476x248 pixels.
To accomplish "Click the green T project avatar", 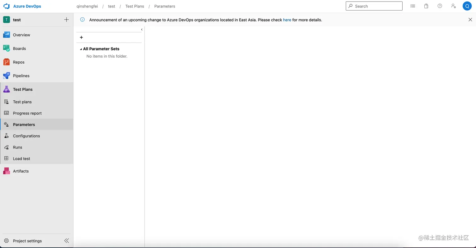I will pyautogui.click(x=7, y=20).
